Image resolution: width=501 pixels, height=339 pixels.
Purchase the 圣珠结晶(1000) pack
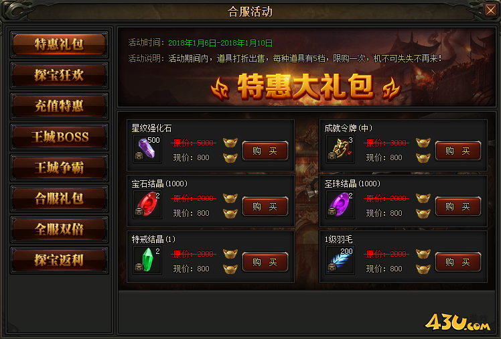coord(458,206)
